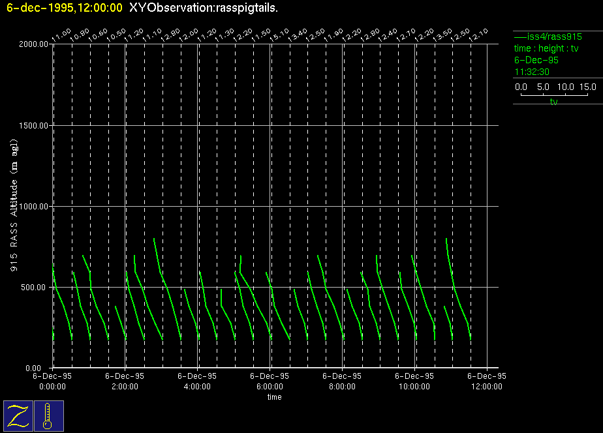
Task: Click the Z altitude icon
Action: 18,416
